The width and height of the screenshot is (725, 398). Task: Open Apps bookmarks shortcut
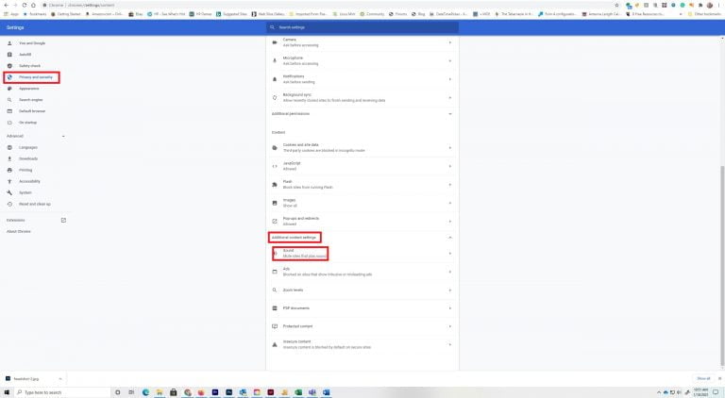(x=11, y=14)
